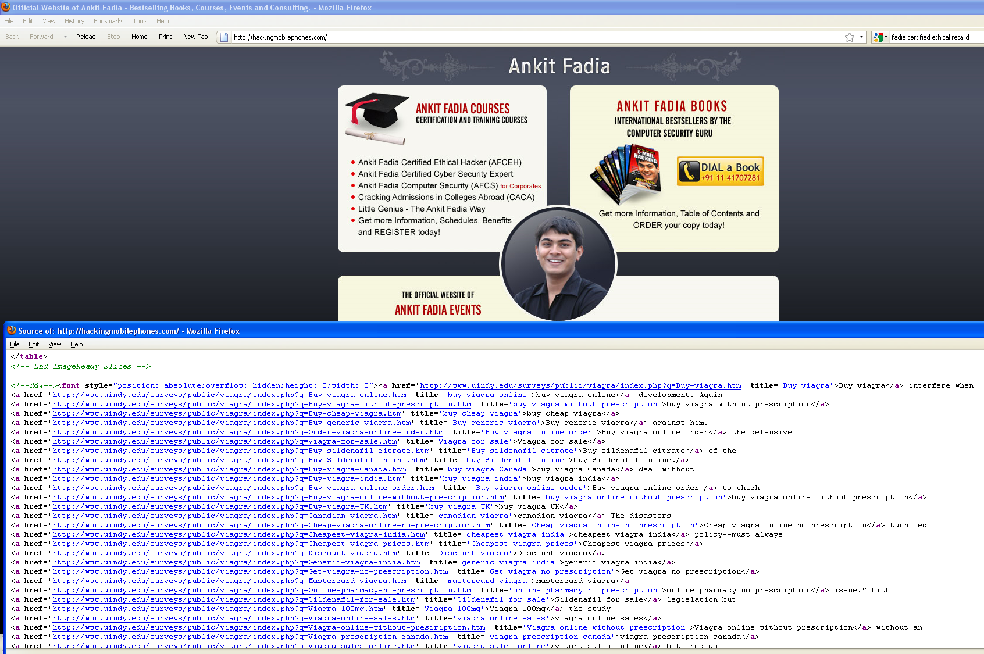This screenshot has height=654, width=984.
Task: Click the Buy-viagra-online.htm link in the source
Action: coord(229,395)
